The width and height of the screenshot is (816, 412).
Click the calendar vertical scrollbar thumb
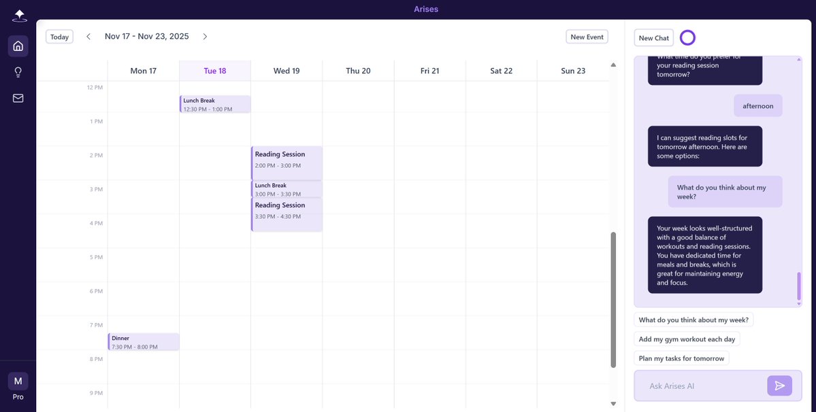click(x=613, y=300)
